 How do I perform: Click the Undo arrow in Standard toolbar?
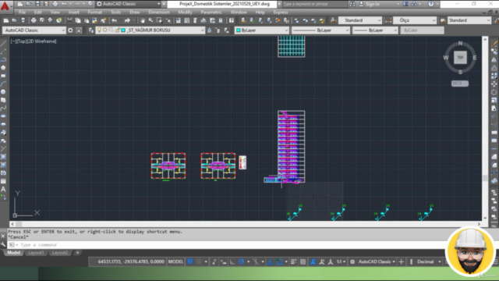pyautogui.click(x=115, y=20)
